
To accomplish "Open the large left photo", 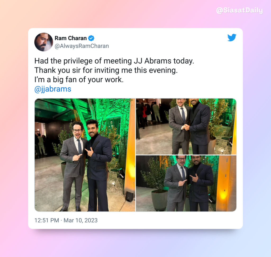I will pos(85,155).
